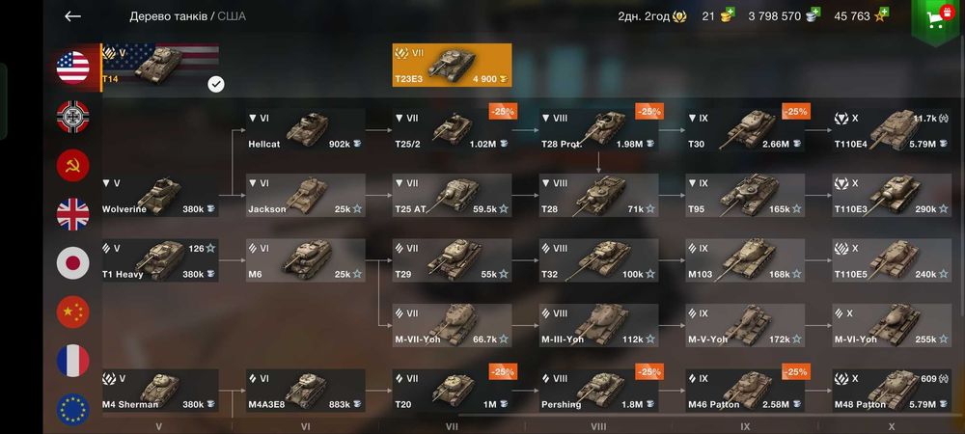Select the Hellcat tank destroyer node
The image size is (965, 434).
pyautogui.click(x=305, y=130)
